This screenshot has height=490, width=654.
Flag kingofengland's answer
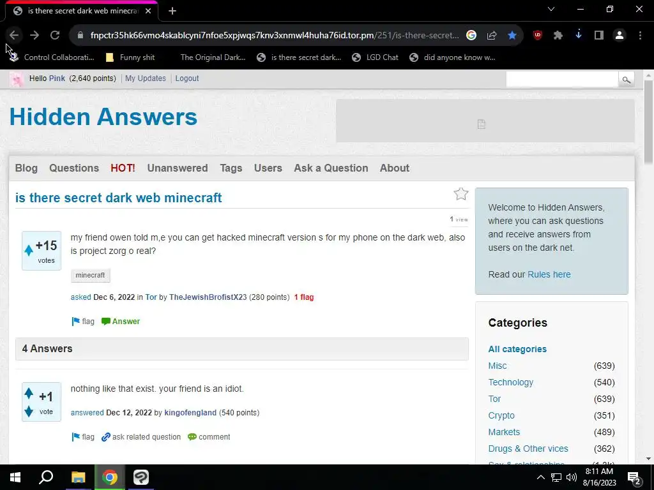tap(83, 436)
